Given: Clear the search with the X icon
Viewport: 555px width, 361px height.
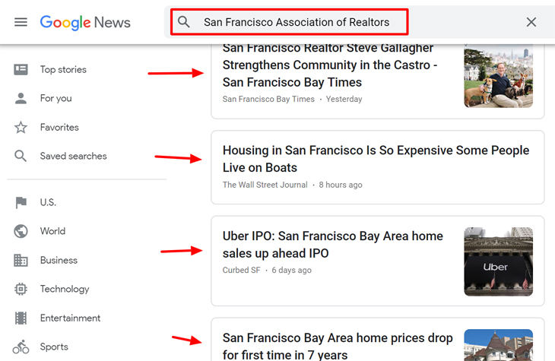Looking at the screenshot, I should tap(531, 22).
